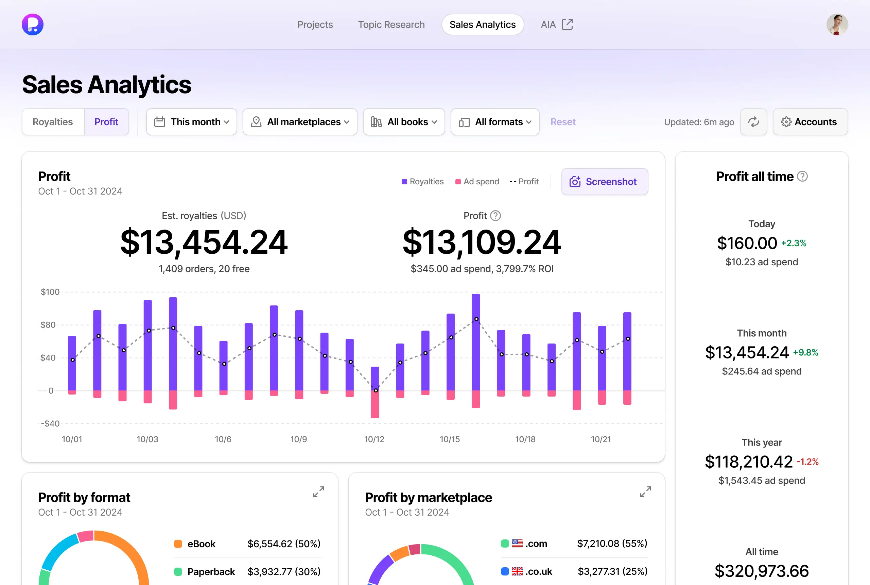Open the AIA nav item
This screenshot has width=870, height=585.
point(557,24)
